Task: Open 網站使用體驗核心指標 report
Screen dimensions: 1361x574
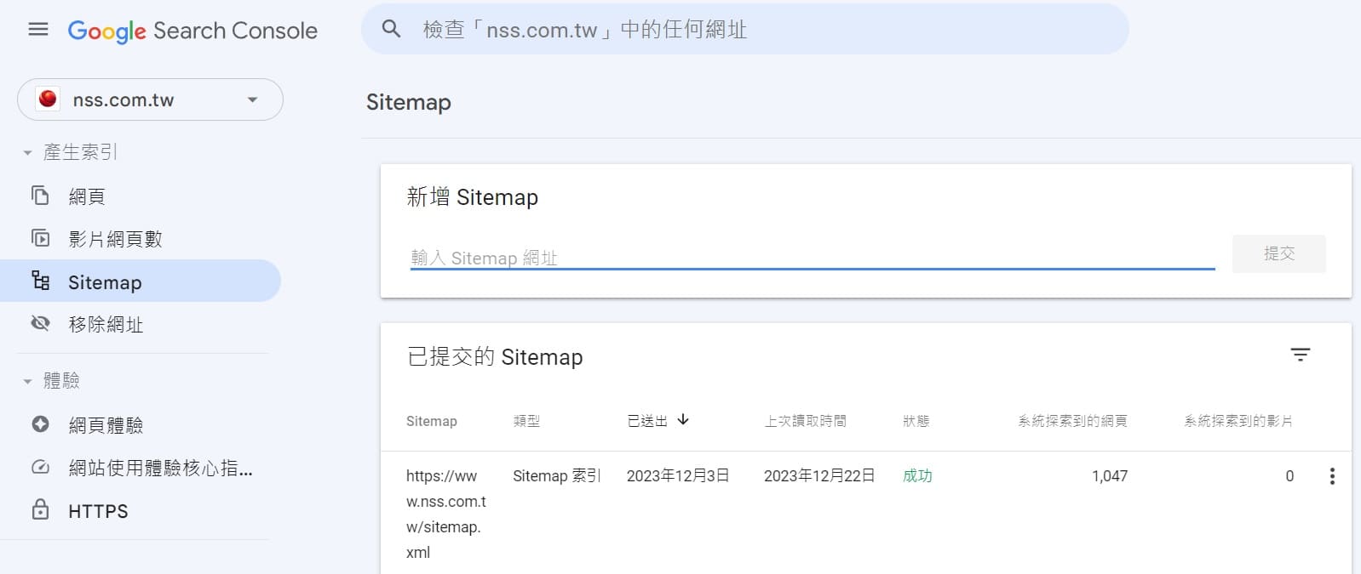Action: 160,468
